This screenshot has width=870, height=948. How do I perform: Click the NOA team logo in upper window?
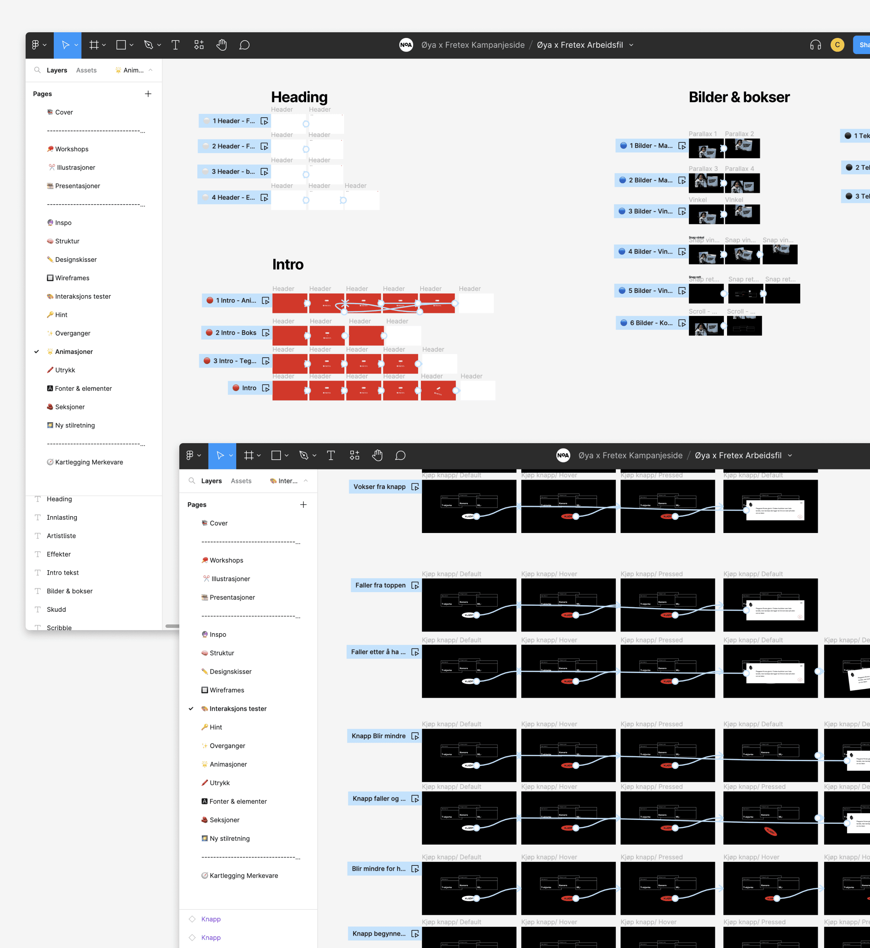(406, 45)
